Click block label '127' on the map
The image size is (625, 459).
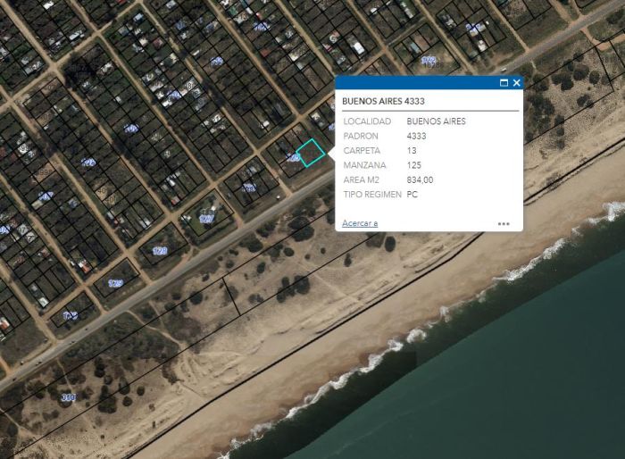click(x=206, y=219)
